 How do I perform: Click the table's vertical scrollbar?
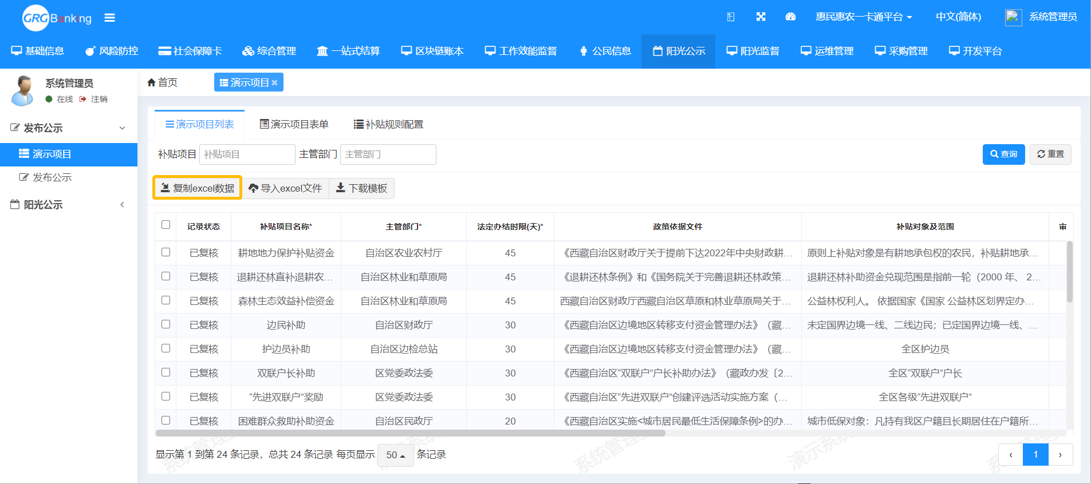tap(1069, 272)
